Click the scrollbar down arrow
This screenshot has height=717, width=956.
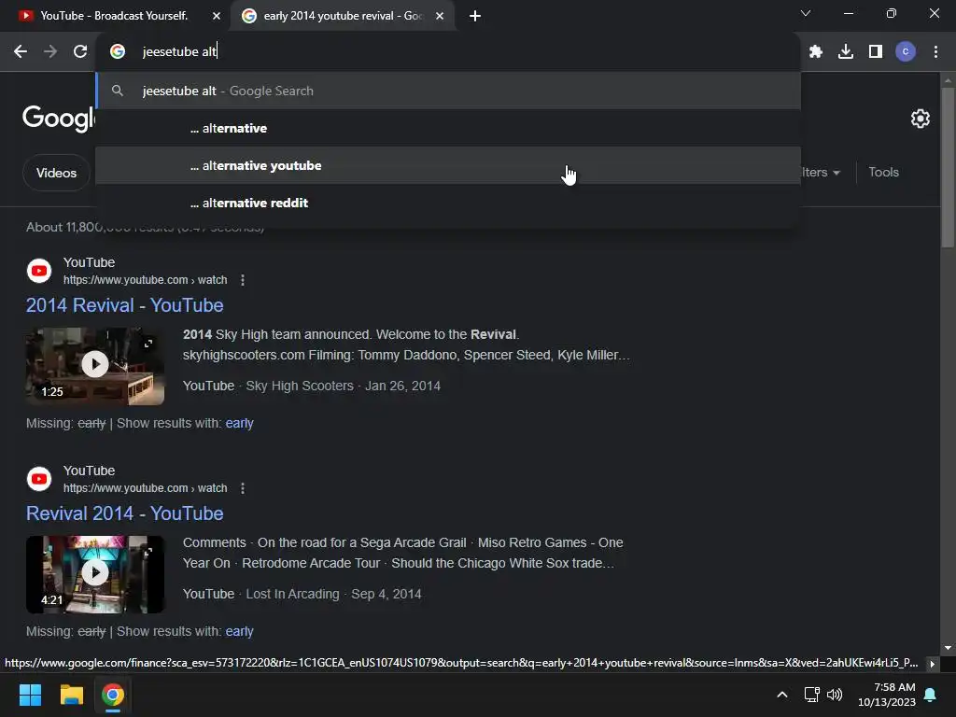point(947,648)
